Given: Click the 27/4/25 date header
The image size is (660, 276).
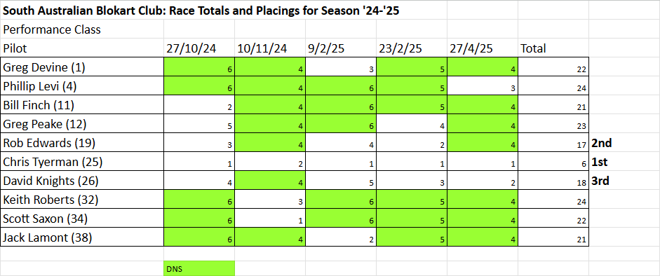Looking at the screenshot, I should tap(483, 48).
